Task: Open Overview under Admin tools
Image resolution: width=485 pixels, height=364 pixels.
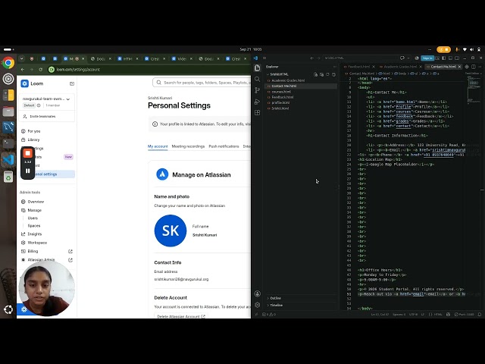Action: 36,202
